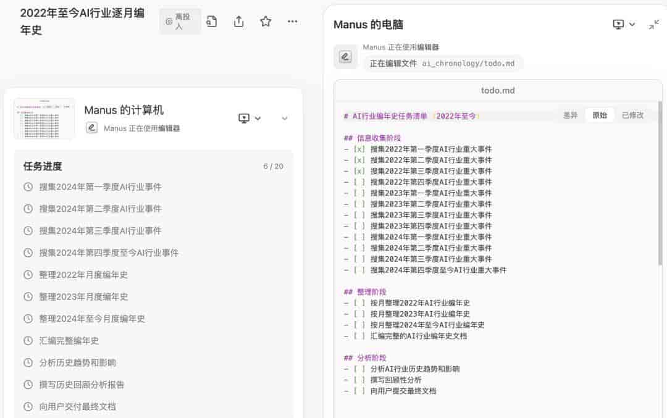Click clock icon for 整理2024年至今月度编年史
Screen dimensions: 667x418
(x=28, y=319)
